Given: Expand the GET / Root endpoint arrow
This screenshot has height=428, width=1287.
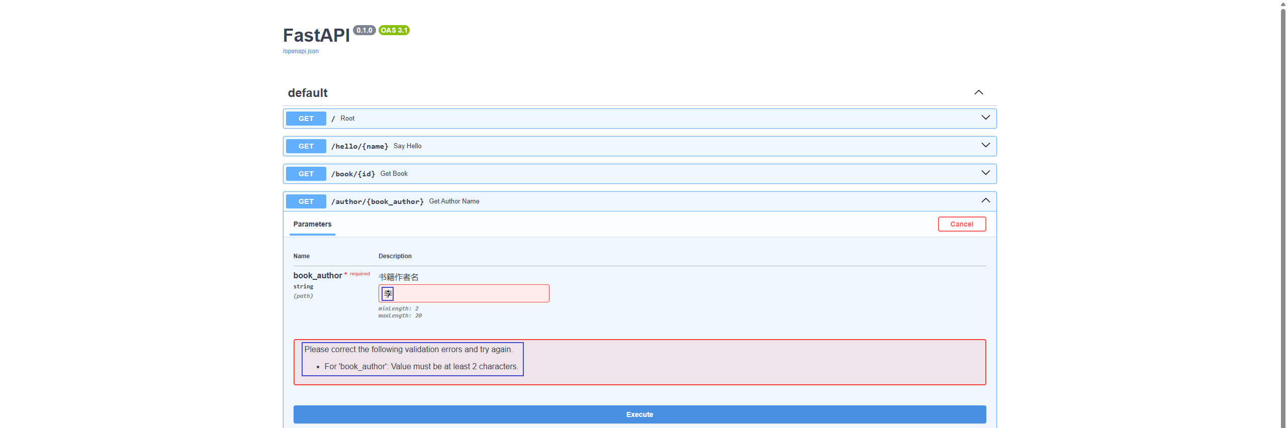Looking at the screenshot, I should (x=985, y=118).
